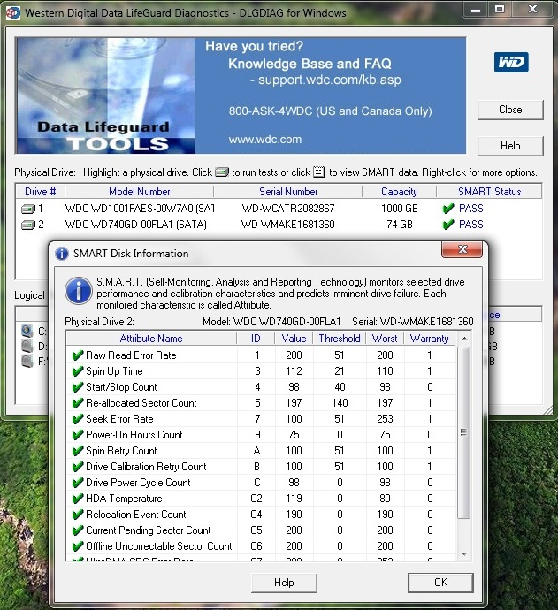
Task: Click the 1000 GB capacity cell
Action: coord(399,209)
